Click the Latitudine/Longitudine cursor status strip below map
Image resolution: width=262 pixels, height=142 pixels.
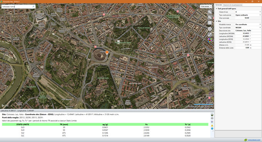pos(107,111)
